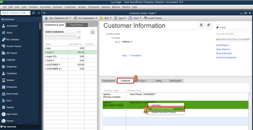Select customer Ang in the list
This screenshot has width=253, height=130.
pos(70,48)
